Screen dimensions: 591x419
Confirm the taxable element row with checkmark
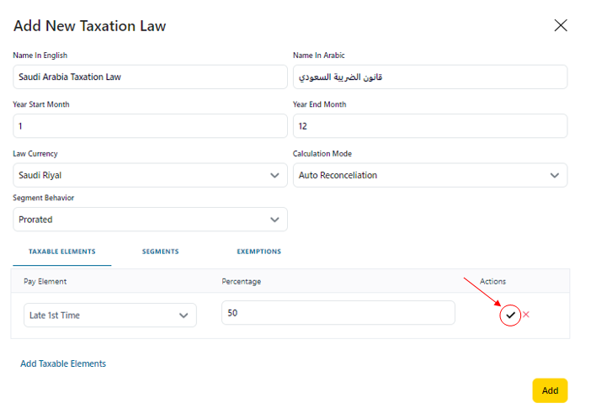(510, 316)
